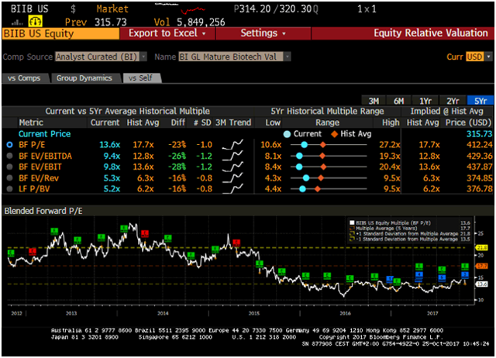496x358 pixels.
Task: Click the Current Price row label
Action: tap(45, 134)
